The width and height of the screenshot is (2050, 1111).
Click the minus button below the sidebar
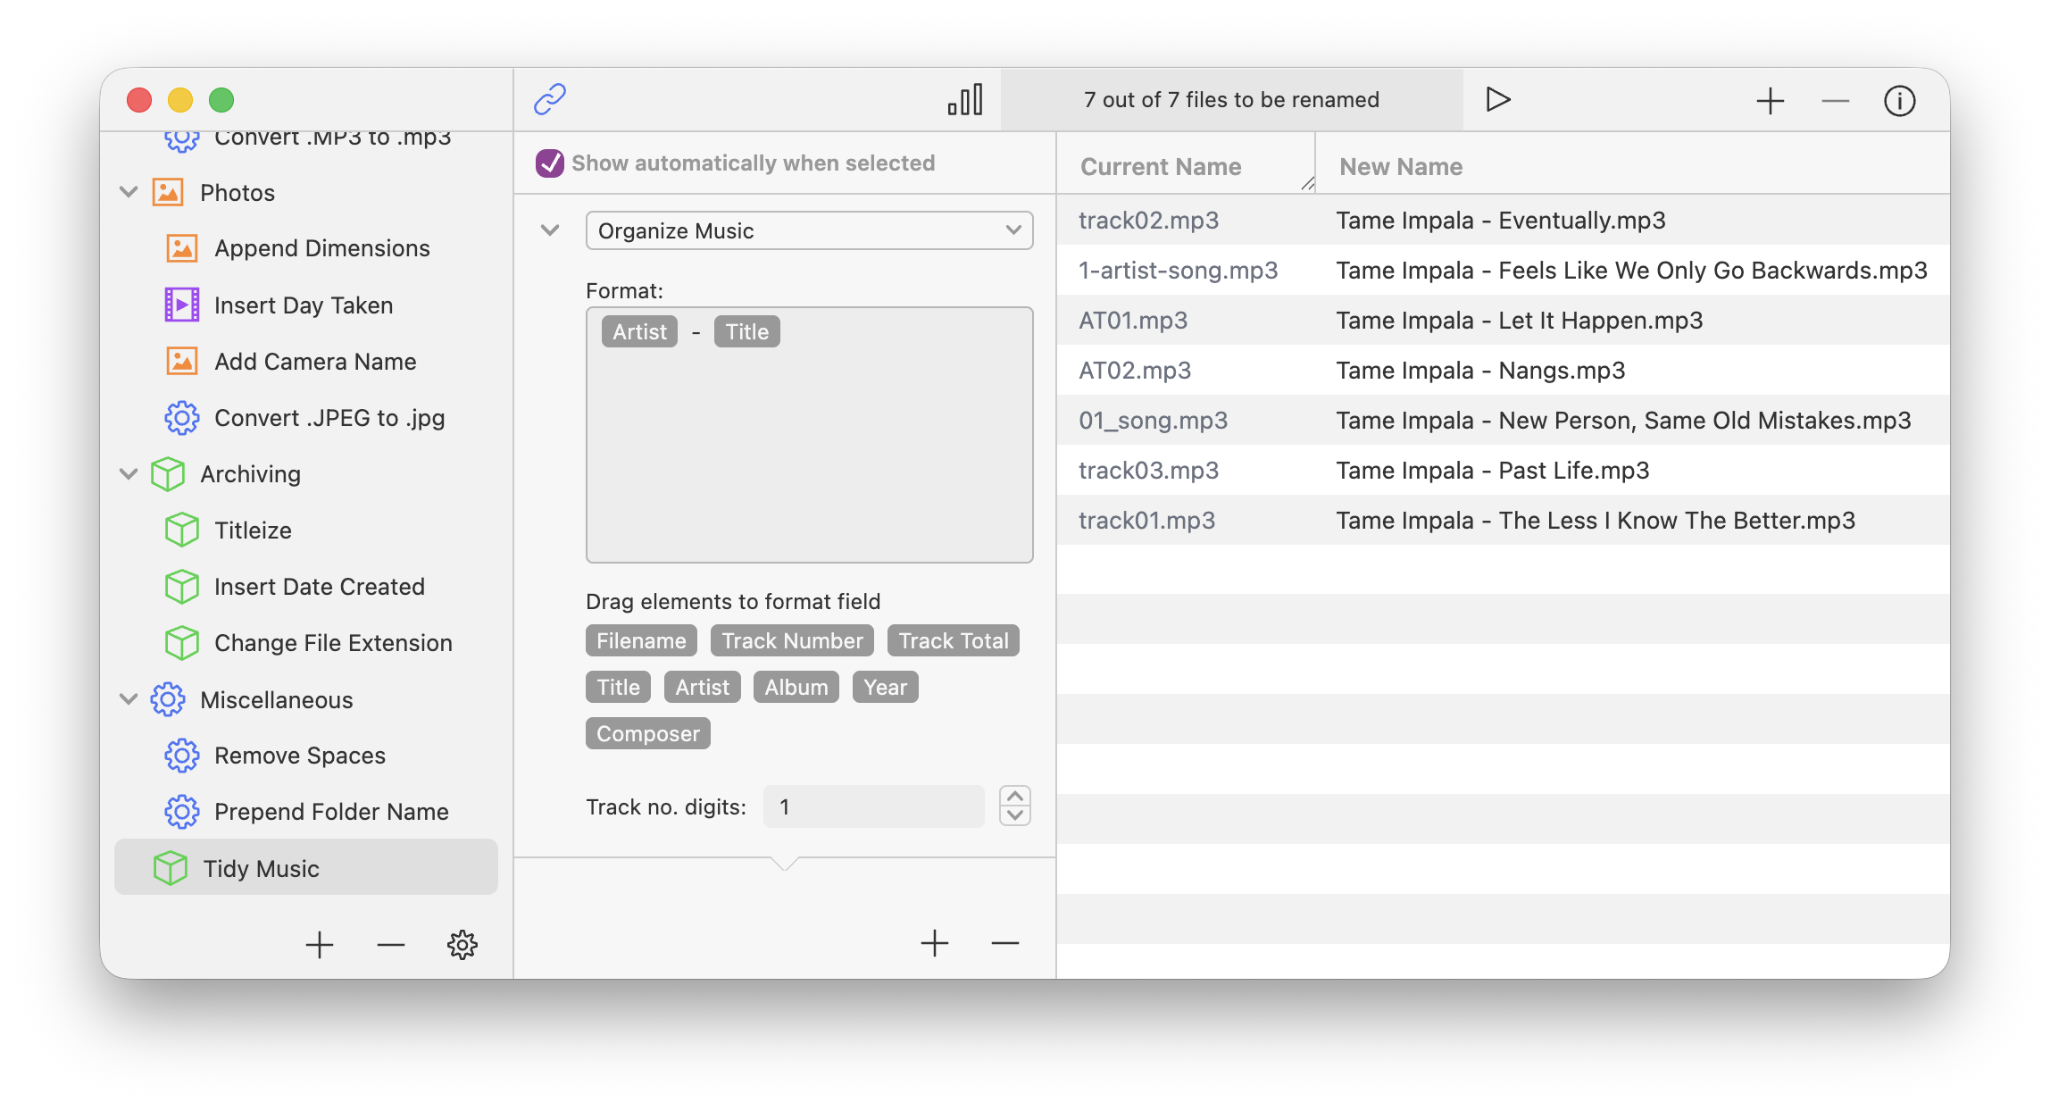click(x=390, y=944)
